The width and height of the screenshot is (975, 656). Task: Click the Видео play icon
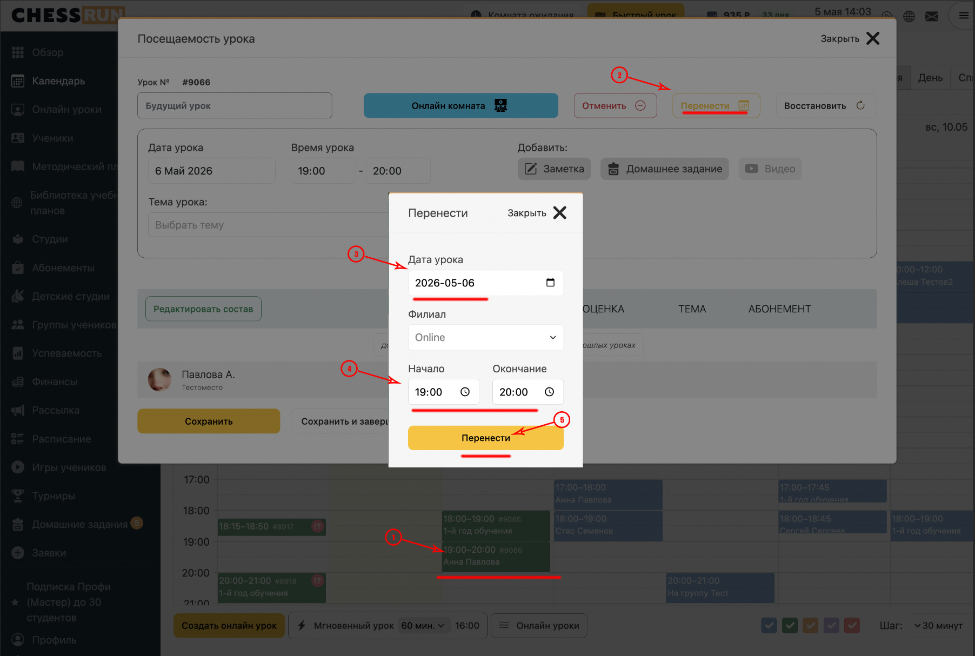tap(752, 169)
